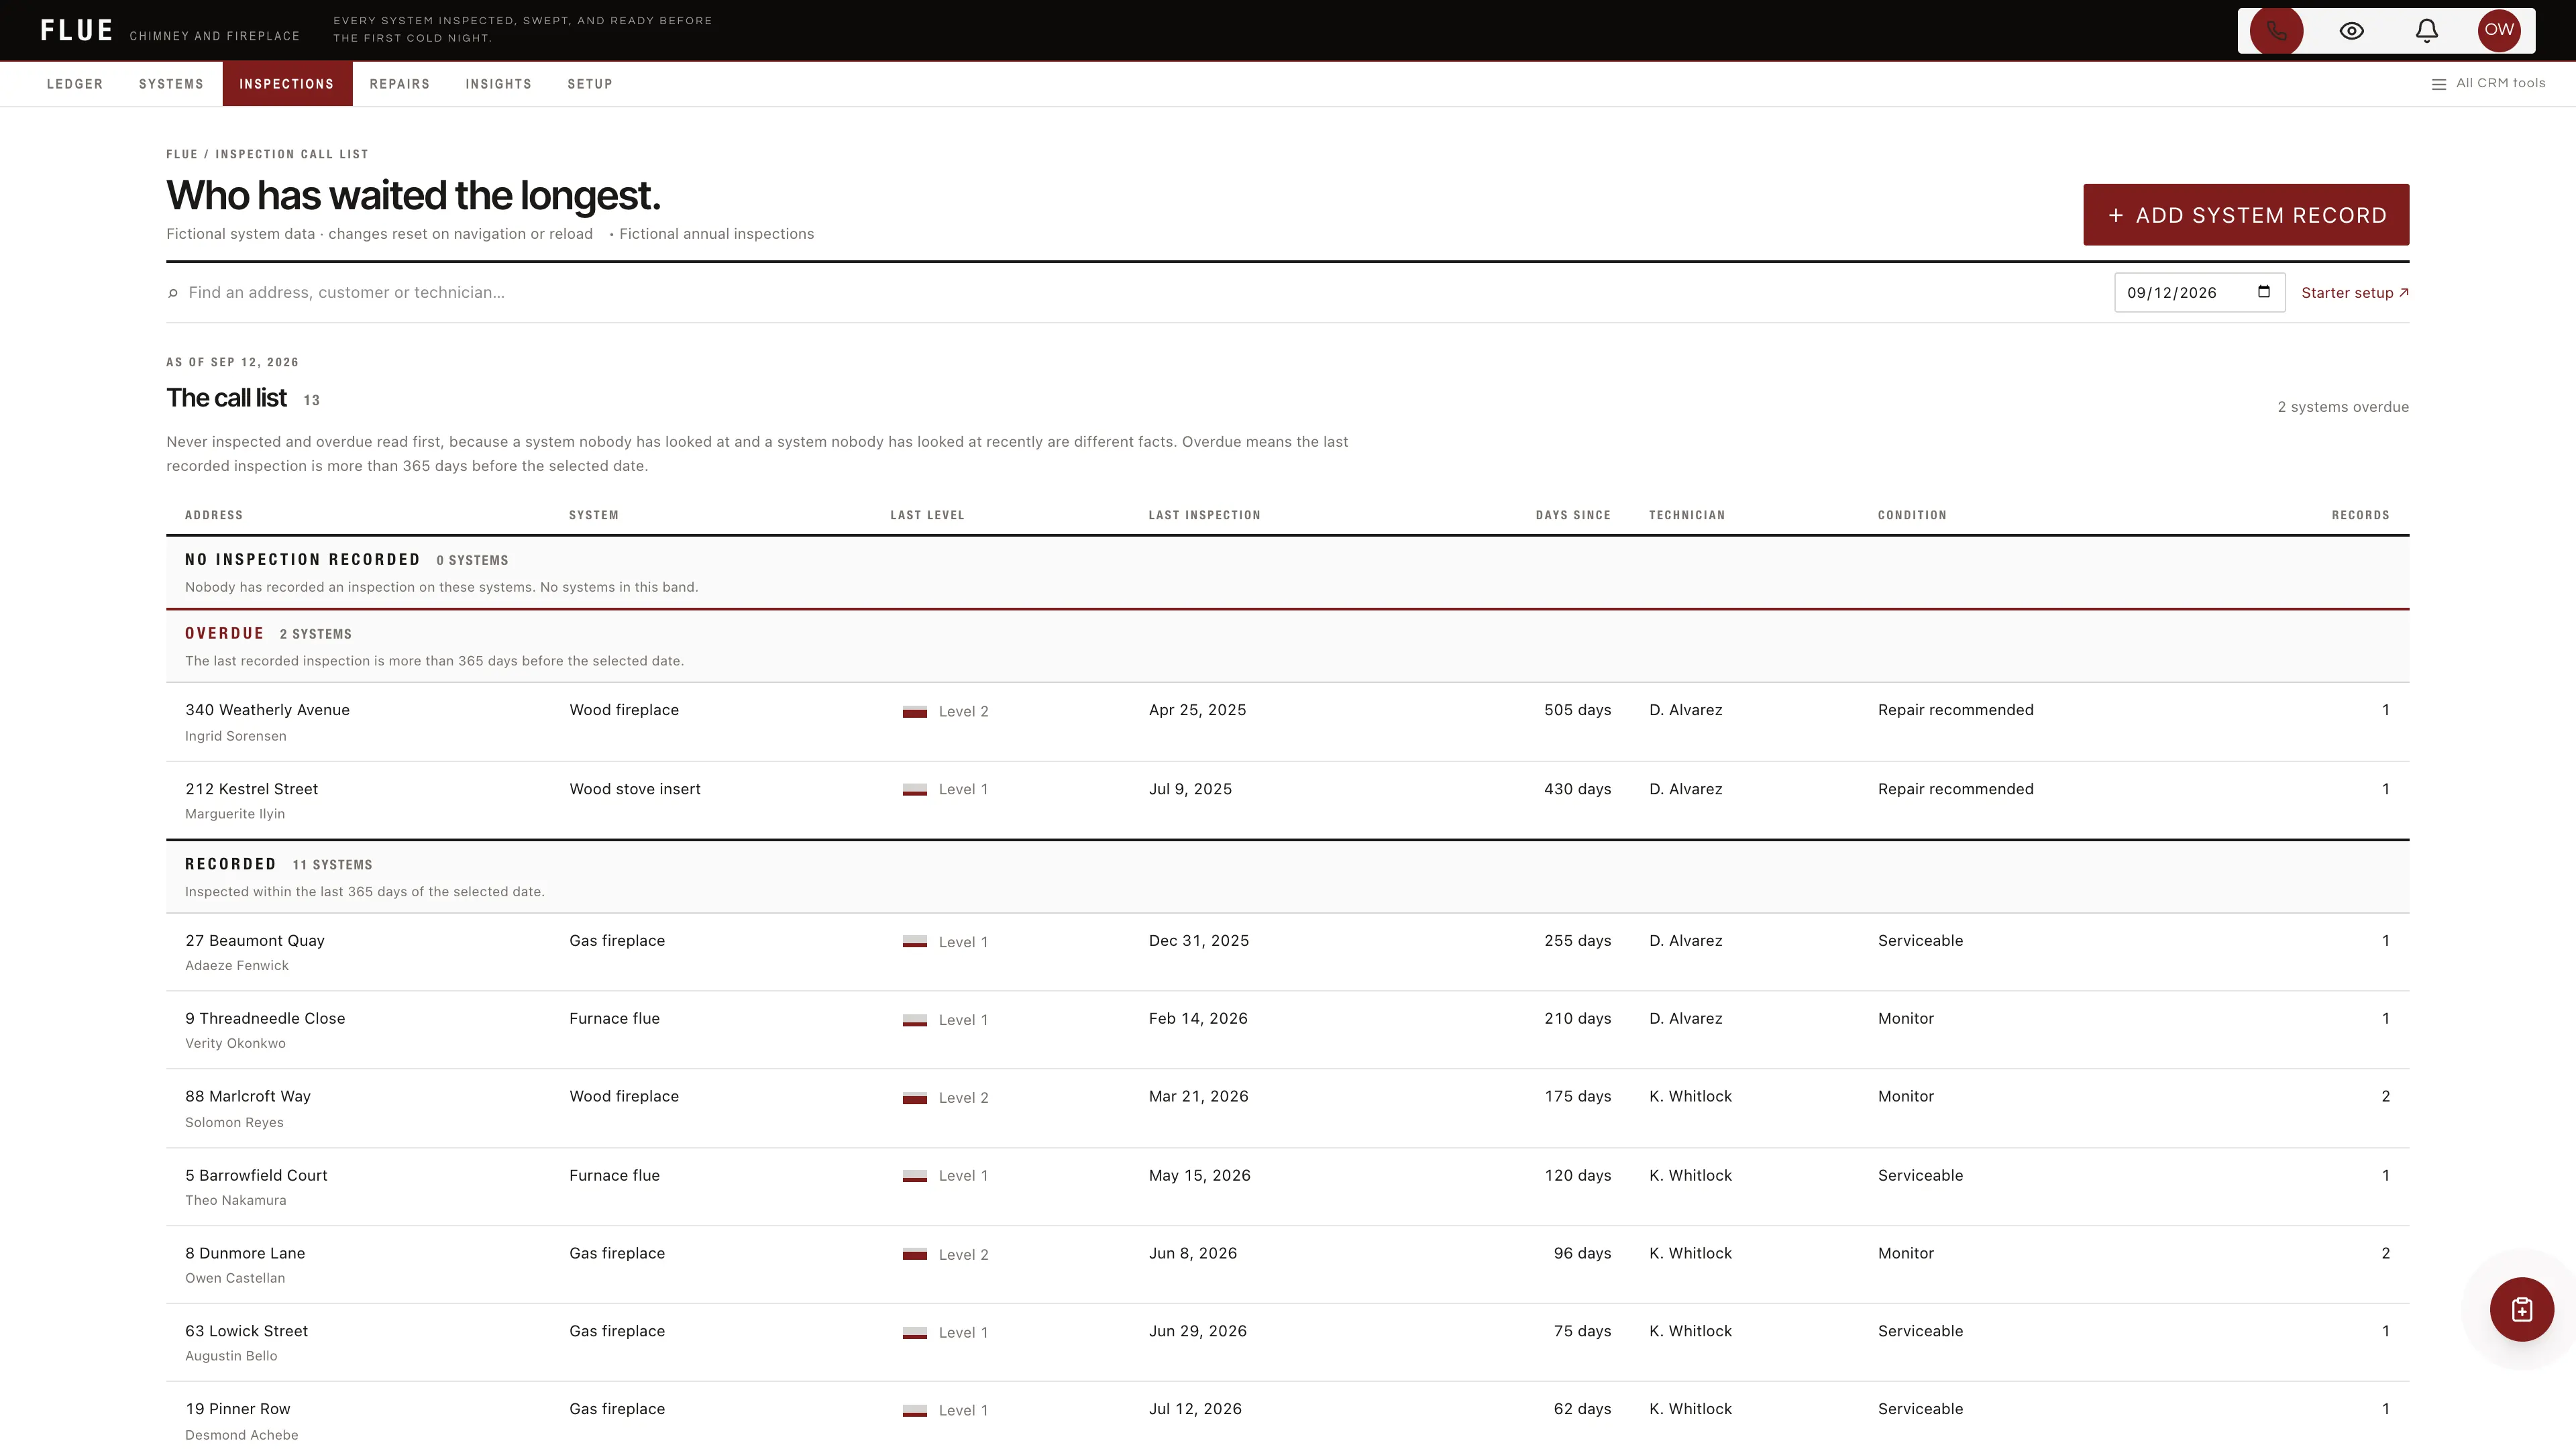Click Level 1 flag icon for 9 Threadneedle Close
The height and width of the screenshot is (1449, 2576).
coord(914,1020)
